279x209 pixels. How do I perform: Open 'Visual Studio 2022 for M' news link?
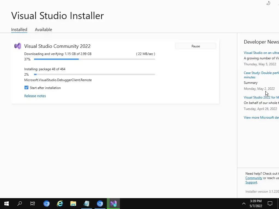(261, 97)
